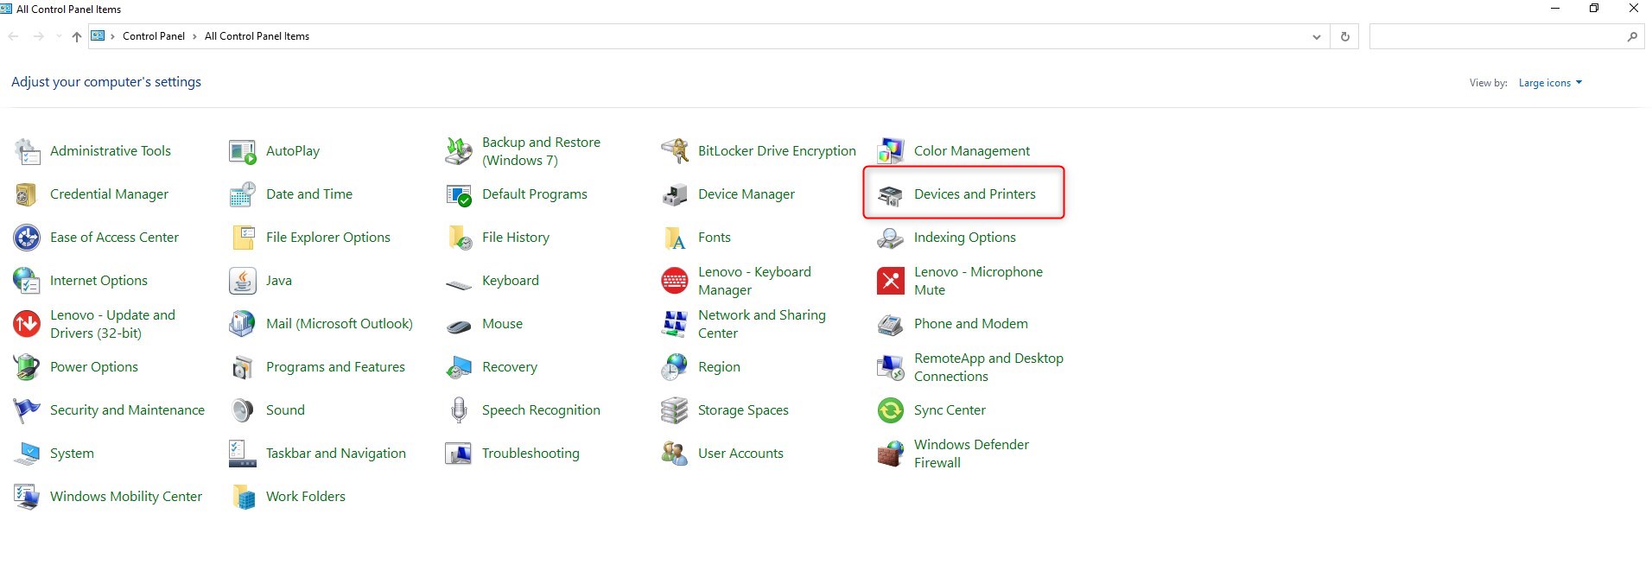
Task: Click the All Control Panel Items window icon in the title bar
Action: 6,9
